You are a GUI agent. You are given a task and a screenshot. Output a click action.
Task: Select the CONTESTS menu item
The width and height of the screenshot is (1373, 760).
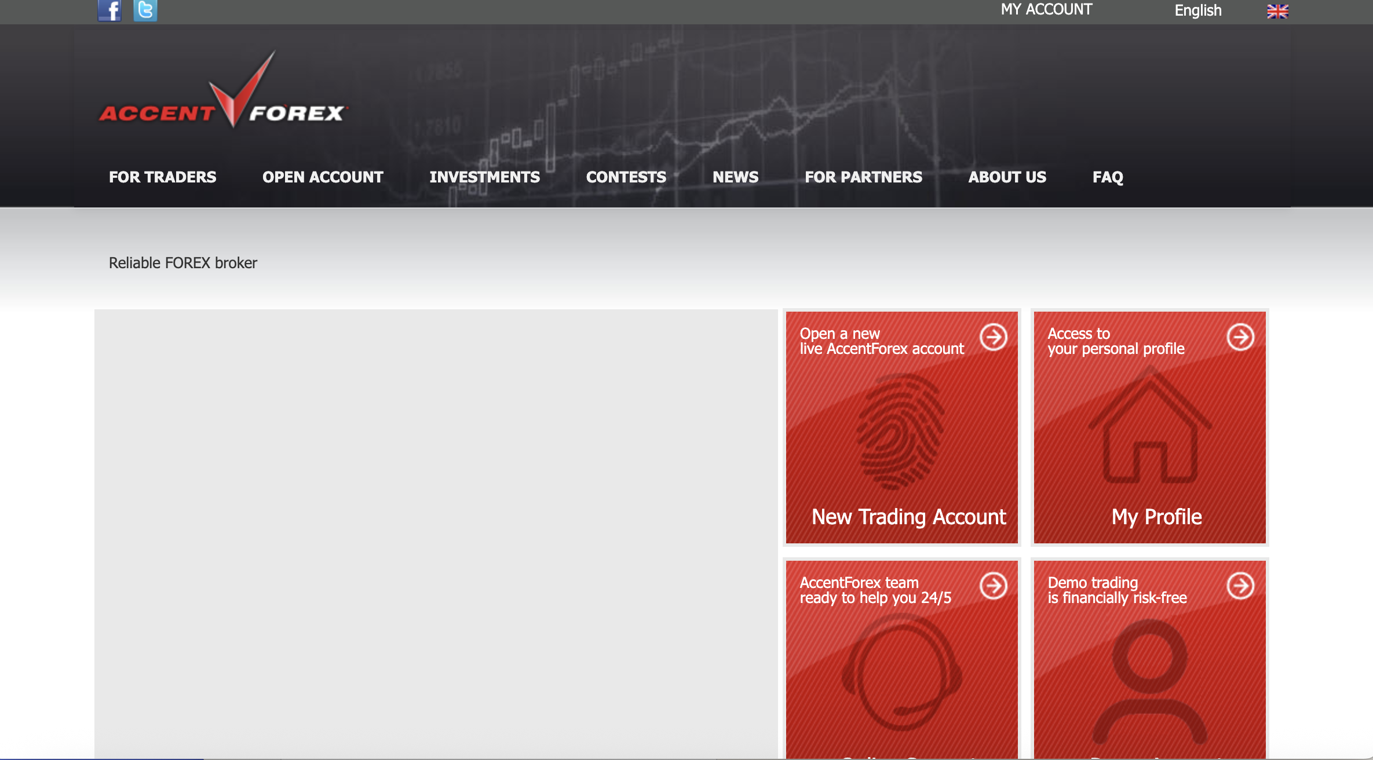pos(626,177)
